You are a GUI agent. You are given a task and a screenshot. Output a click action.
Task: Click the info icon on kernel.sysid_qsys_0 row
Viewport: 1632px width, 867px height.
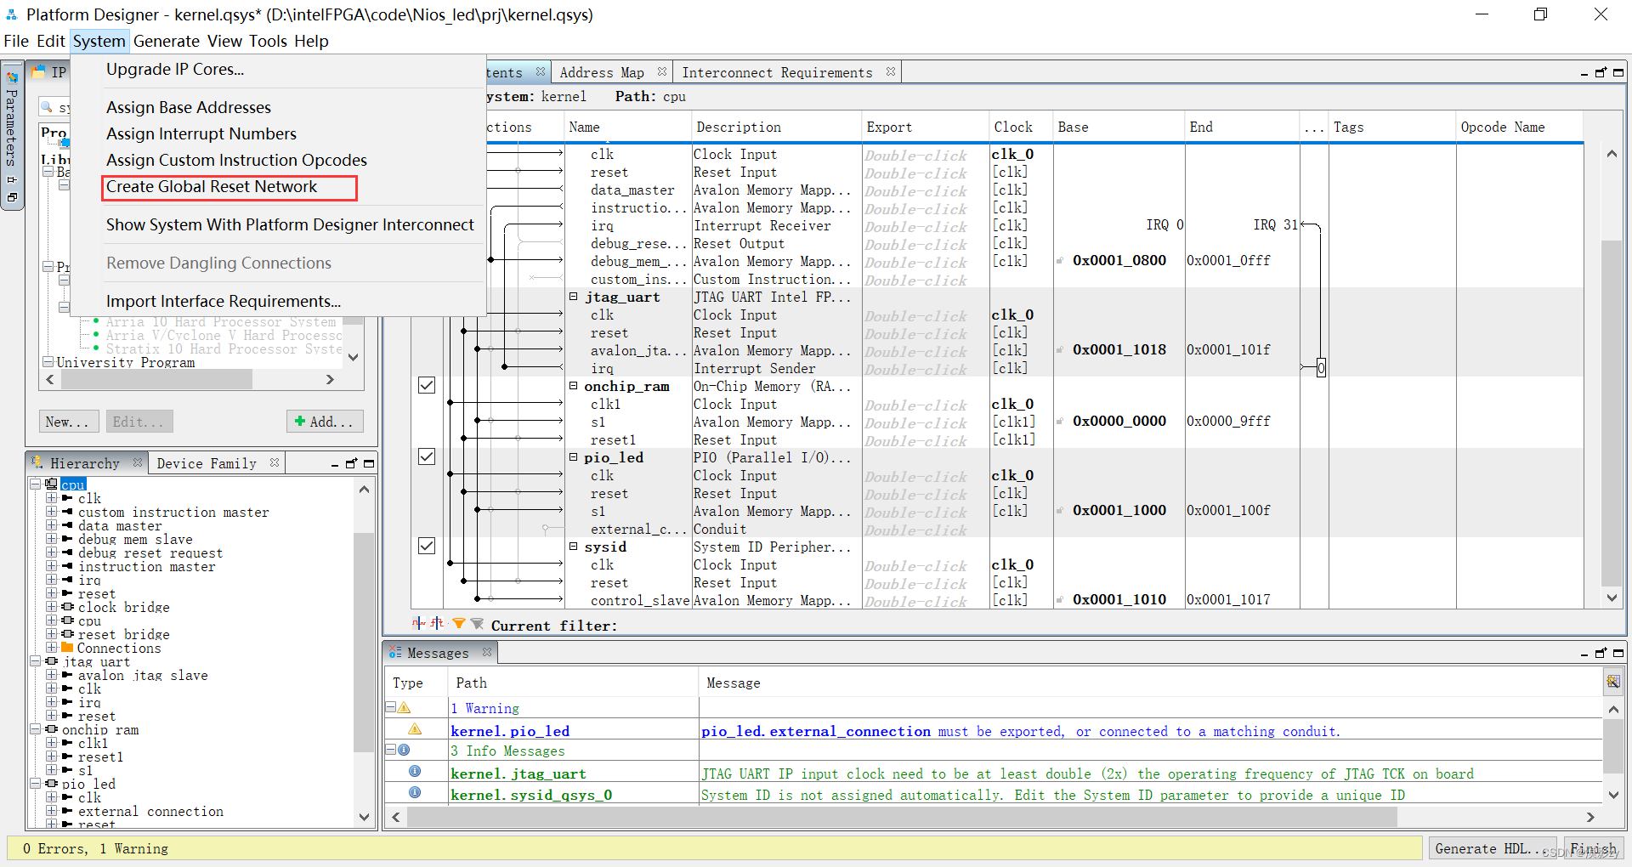coord(415,793)
